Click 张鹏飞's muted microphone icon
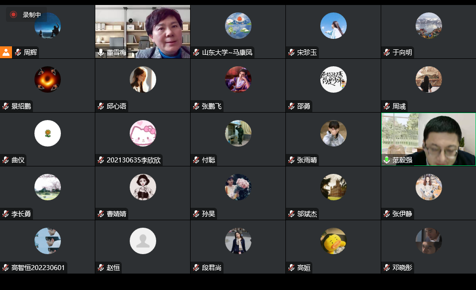 point(196,106)
